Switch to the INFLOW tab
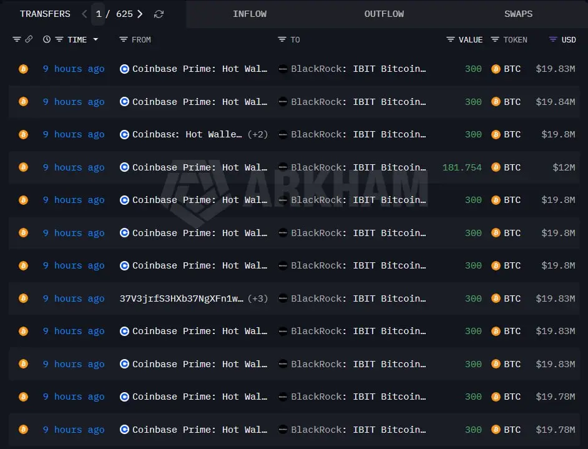Screen dimensions: 588x449 click(250, 14)
